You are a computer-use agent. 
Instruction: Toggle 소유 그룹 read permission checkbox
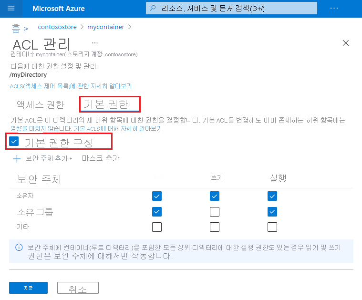point(157,212)
